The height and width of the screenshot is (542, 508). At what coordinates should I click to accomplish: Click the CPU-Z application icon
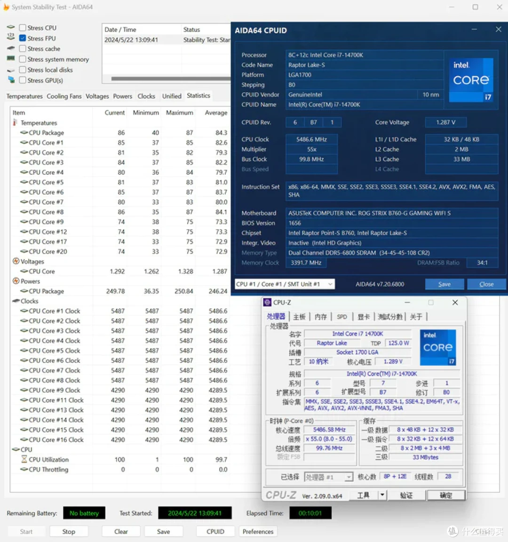267,302
